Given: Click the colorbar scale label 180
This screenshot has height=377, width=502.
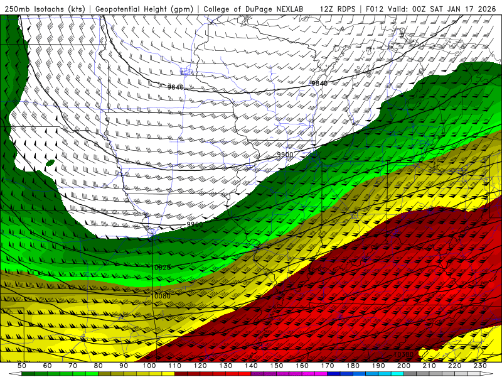Looking at the screenshot, I should tap(353, 366).
